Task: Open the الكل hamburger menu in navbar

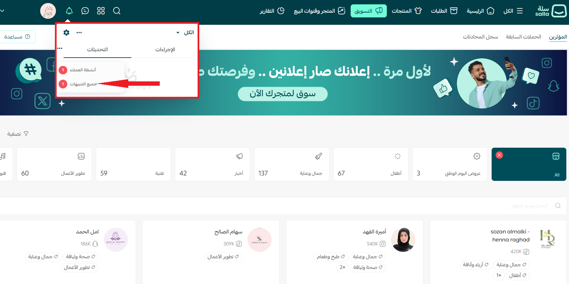Action: (x=513, y=11)
